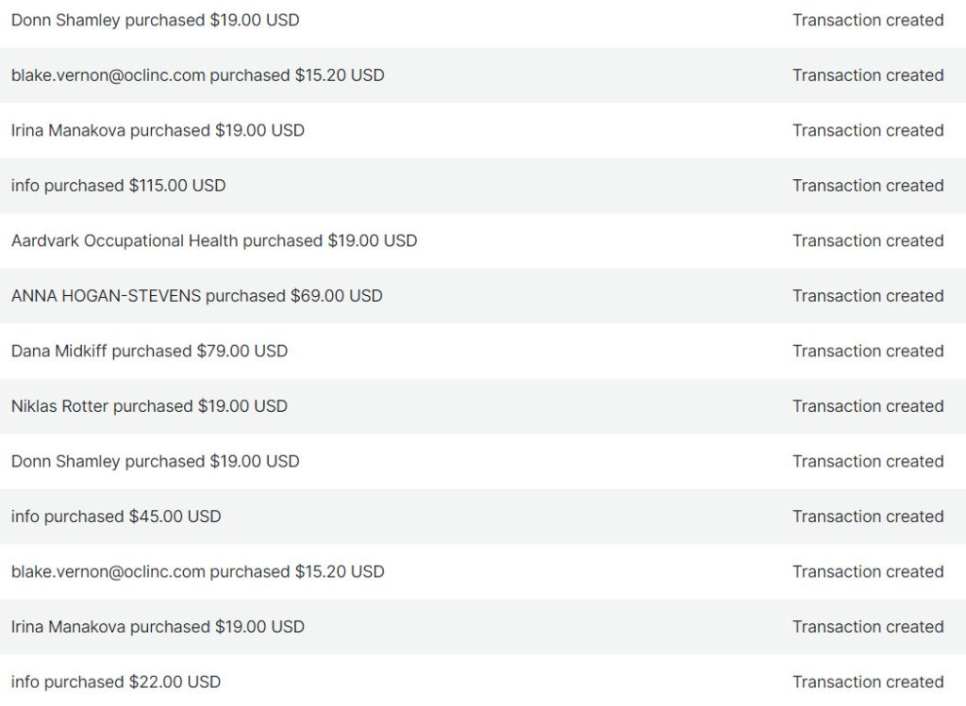
Task: Select the second blake.vernon@oclinc.com purchase entry
Action: click(x=197, y=572)
